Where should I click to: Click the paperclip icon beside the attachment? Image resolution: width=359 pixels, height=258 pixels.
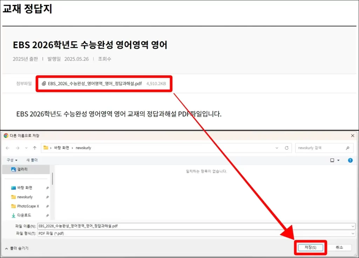[44, 84]
